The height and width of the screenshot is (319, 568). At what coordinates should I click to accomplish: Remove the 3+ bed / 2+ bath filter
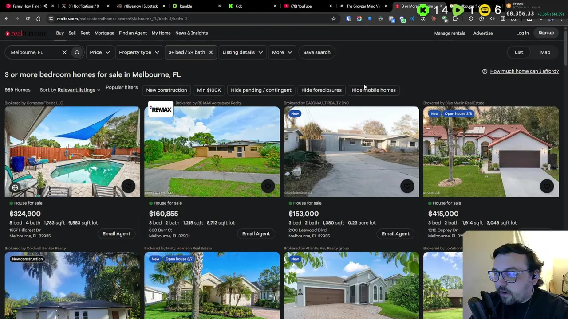tap(211, 52)
